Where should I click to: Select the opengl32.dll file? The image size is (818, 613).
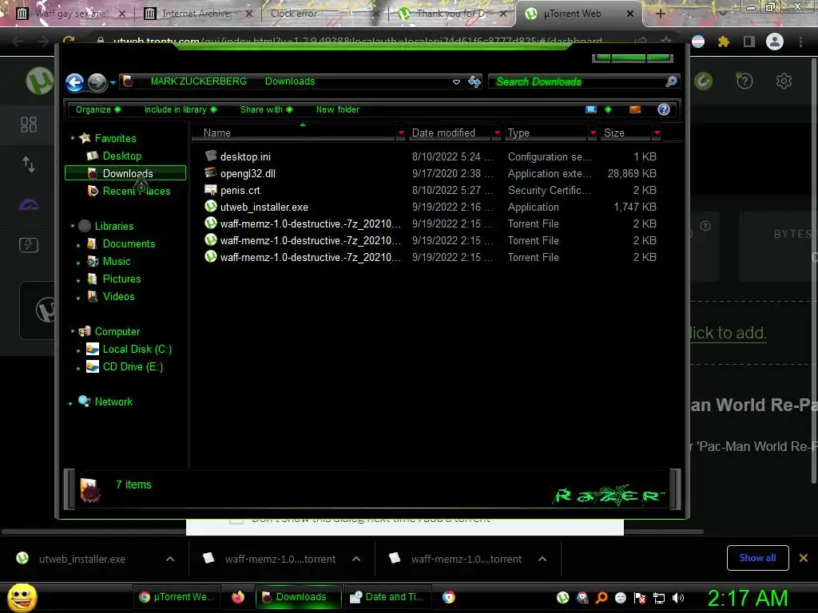click(x=248, y=173)
